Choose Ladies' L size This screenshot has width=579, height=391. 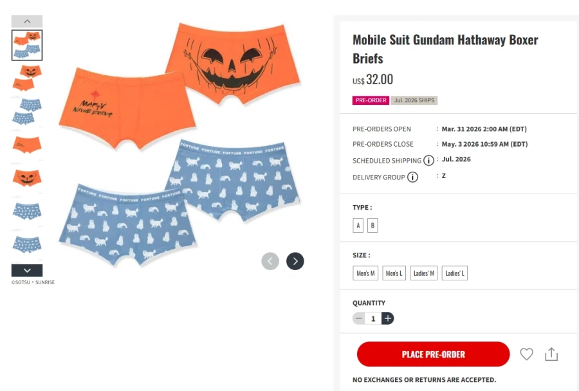click(454, 273)
